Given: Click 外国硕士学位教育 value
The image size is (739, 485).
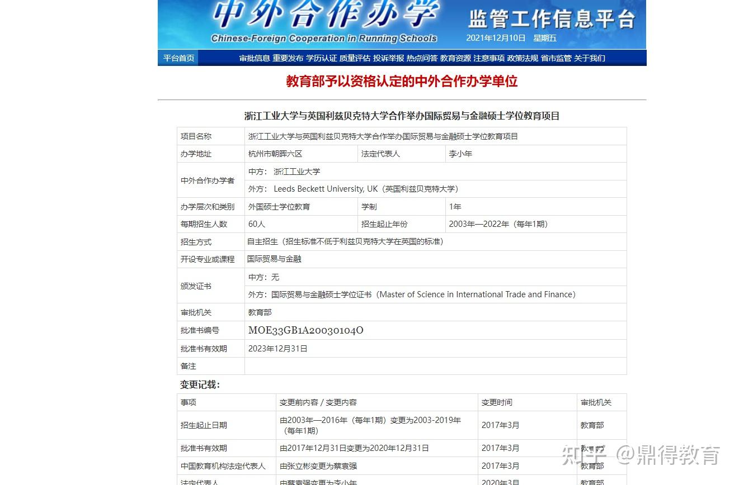Looking at the screenshot, I should tap(279, 207).
